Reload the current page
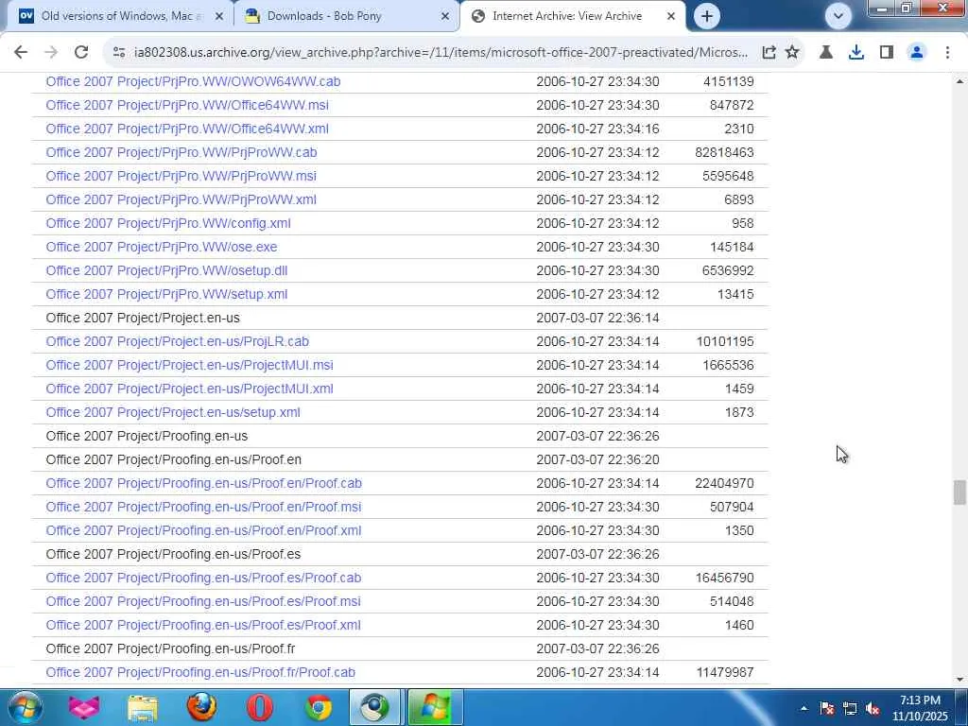The image size is (968, 726). click(81, 53)
